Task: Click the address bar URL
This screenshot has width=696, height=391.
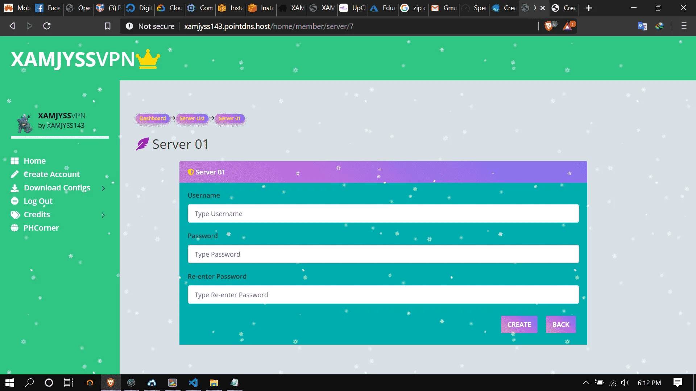Action: [x=269, y=26]
